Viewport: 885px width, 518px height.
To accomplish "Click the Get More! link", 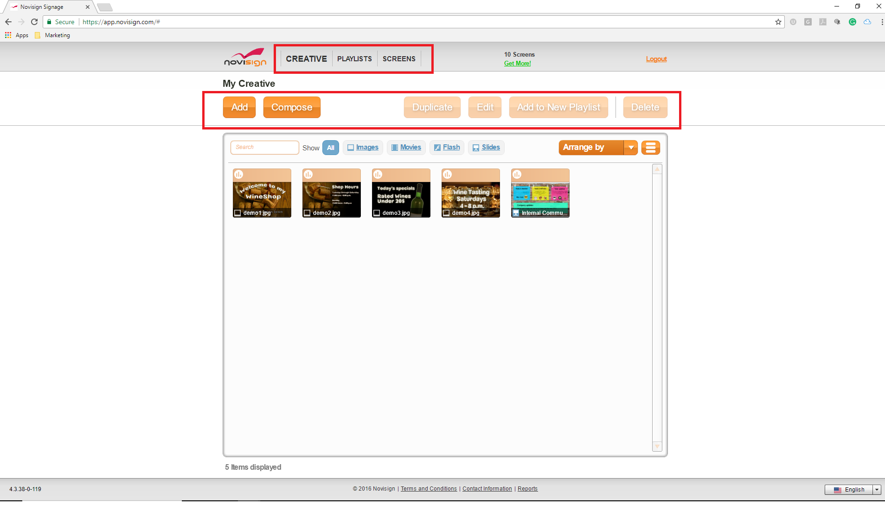I will point(518,64).
